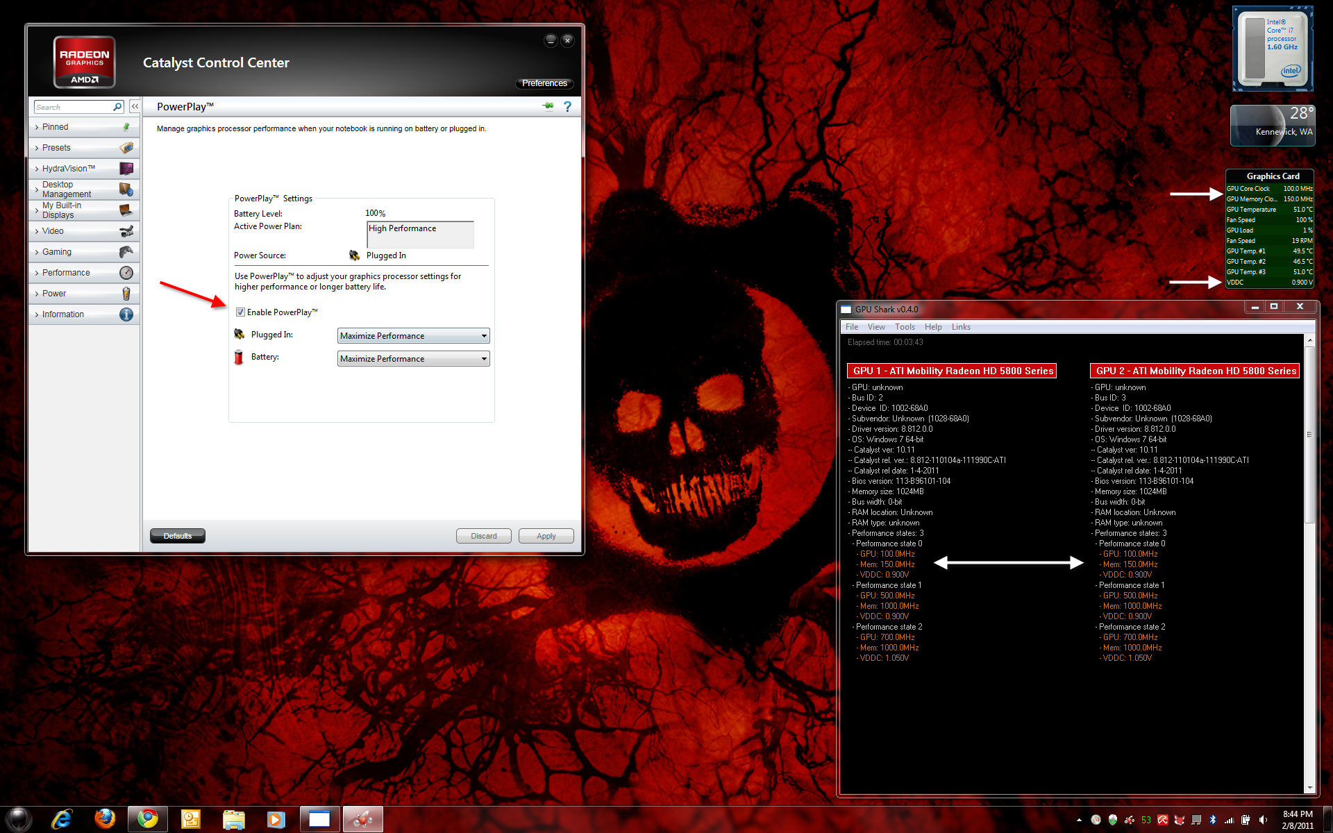Expand the HydraVision category
This screenshot has width=1333, height=833.
click(84, 169)
